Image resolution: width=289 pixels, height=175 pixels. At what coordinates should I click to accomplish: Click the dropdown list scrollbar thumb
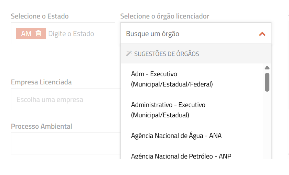tap(267, 82)
